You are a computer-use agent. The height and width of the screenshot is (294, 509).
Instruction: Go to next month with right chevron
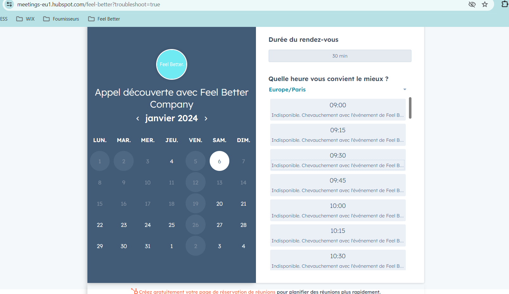pos(206,119)
